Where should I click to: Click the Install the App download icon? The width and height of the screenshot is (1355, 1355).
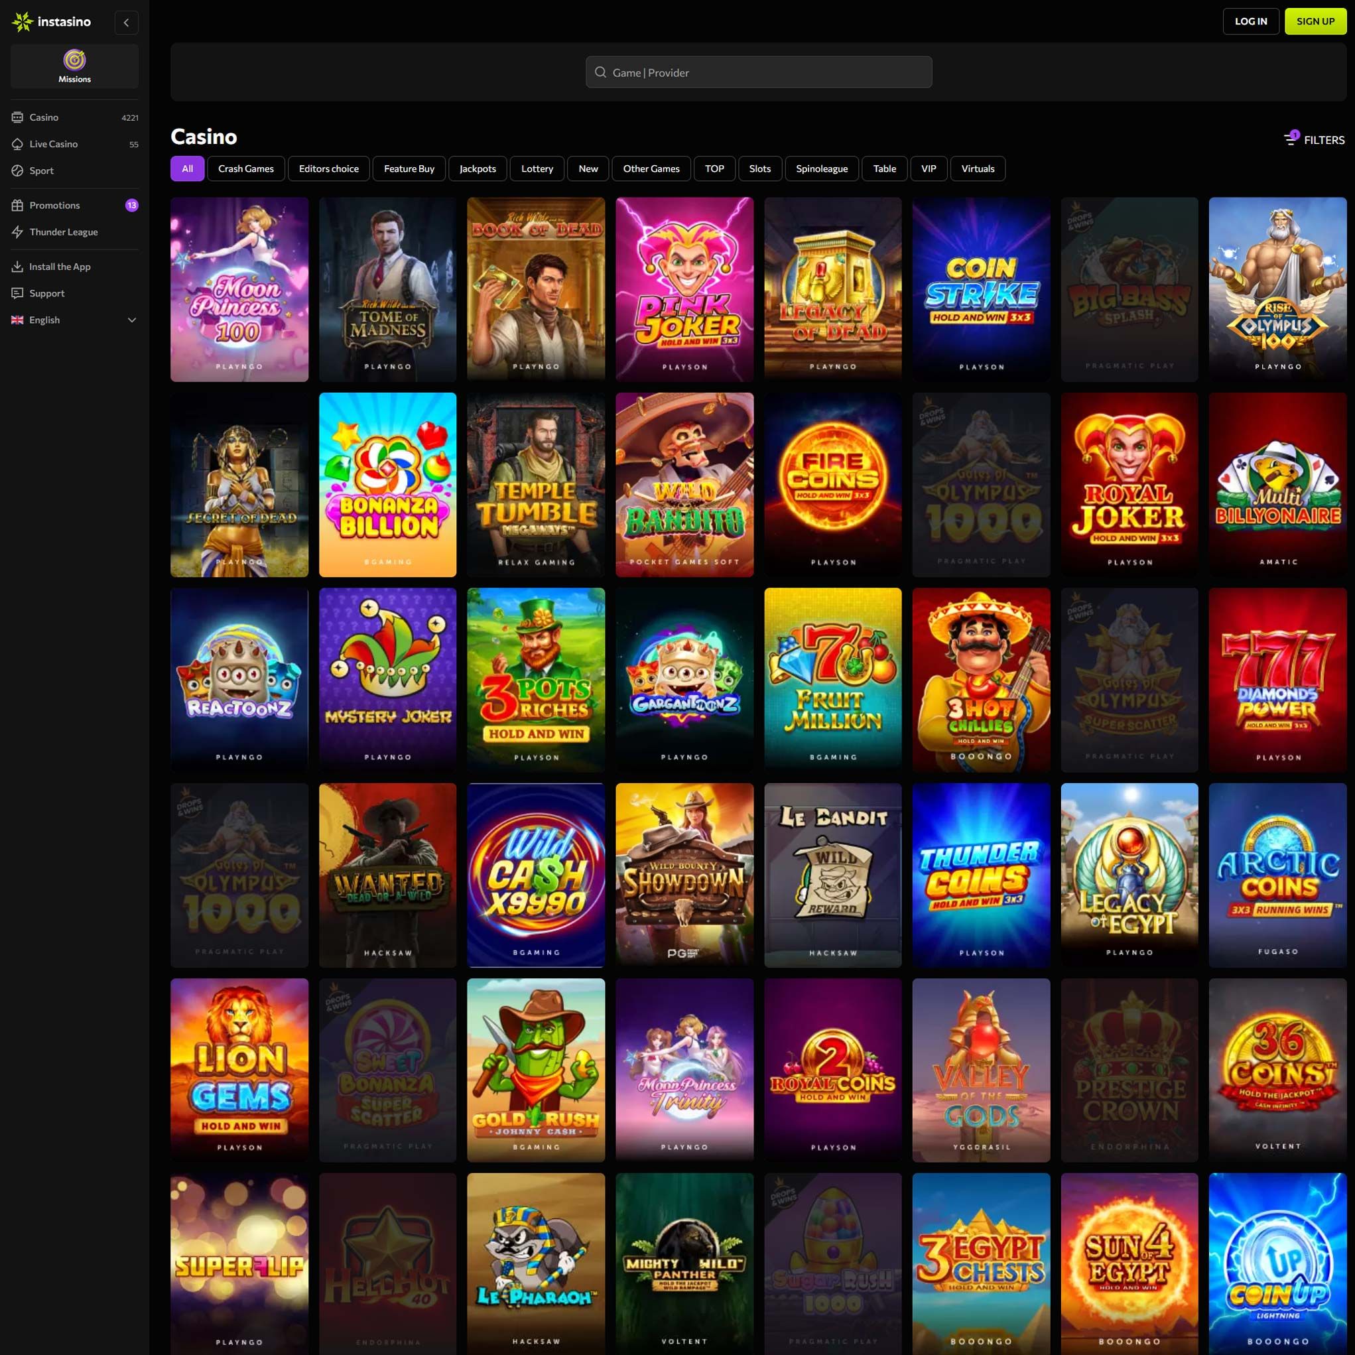pos(17,267)
